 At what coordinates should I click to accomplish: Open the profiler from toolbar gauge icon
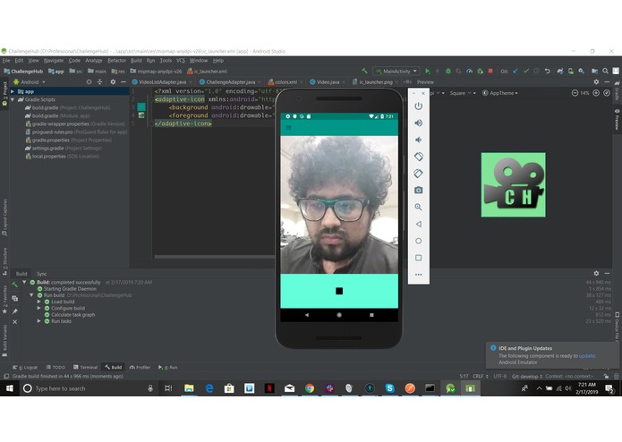point(469,71)
